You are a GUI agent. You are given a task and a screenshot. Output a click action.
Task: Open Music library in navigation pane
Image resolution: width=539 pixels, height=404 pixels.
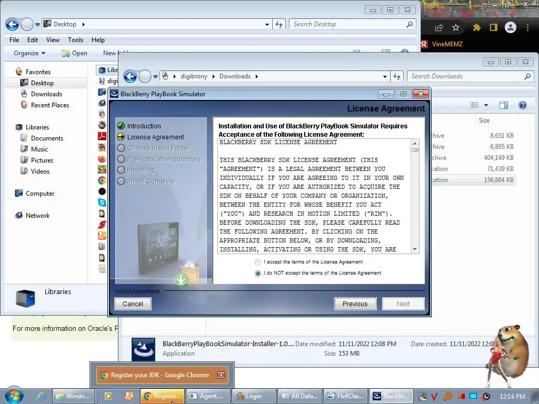[39, 149]
